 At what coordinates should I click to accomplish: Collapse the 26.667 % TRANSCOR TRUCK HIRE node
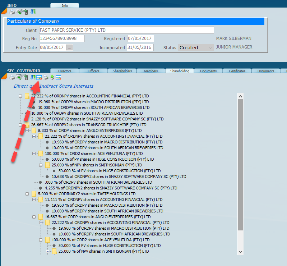[20, 125]
